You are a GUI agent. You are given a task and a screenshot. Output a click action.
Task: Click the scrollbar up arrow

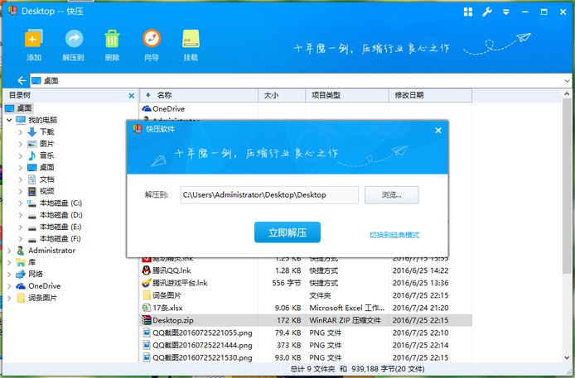[x=567, y=93]
